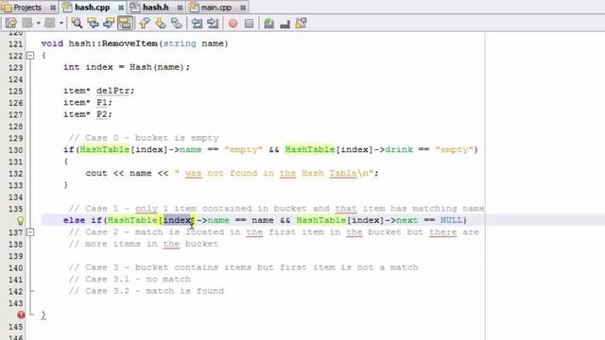The height and width of the screenshot is (340, 605).
Task: Click line number 139 in gutter
Action: coord(15,256)
